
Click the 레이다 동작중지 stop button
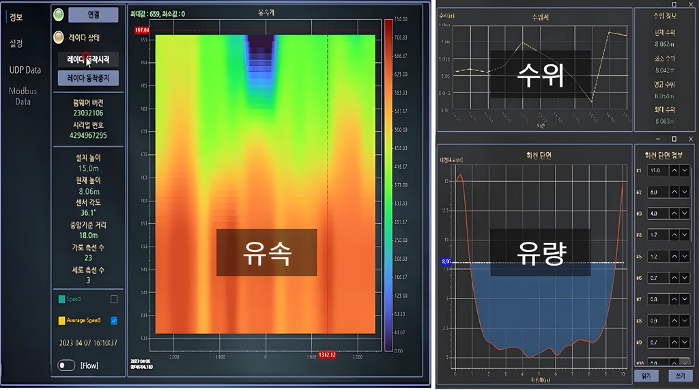click(88, 78)
